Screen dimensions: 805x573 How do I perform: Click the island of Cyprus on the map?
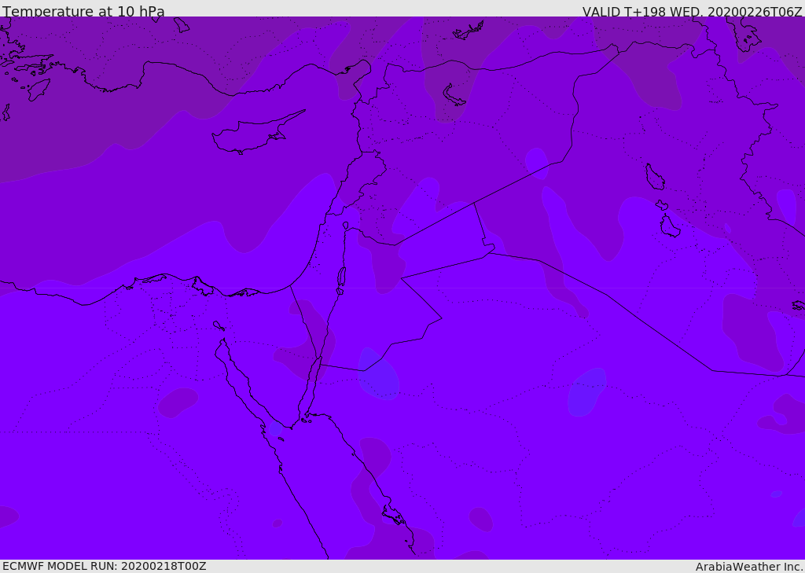point(257,134)
